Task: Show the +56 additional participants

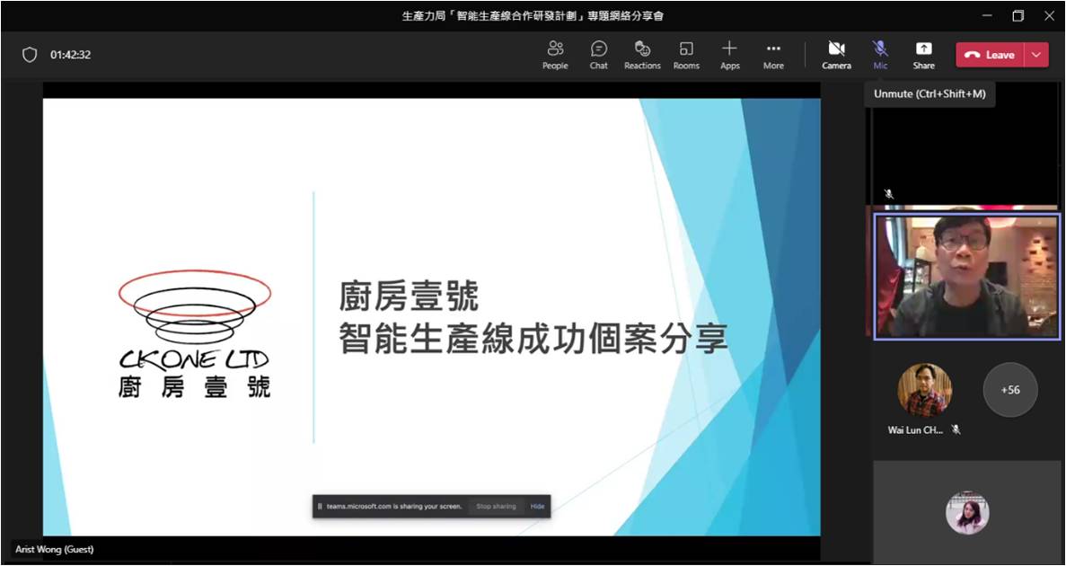Action: coord(1010,390)
